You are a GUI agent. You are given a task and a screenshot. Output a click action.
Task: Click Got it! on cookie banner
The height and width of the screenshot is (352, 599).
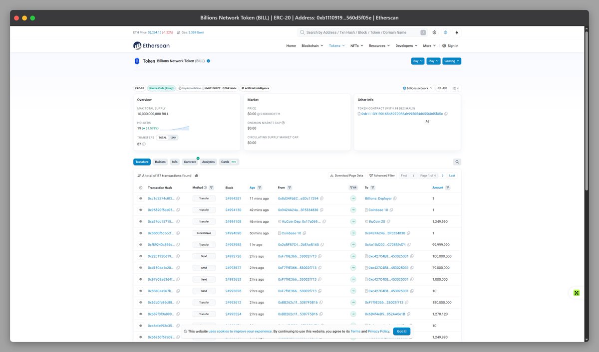point(402,331)
